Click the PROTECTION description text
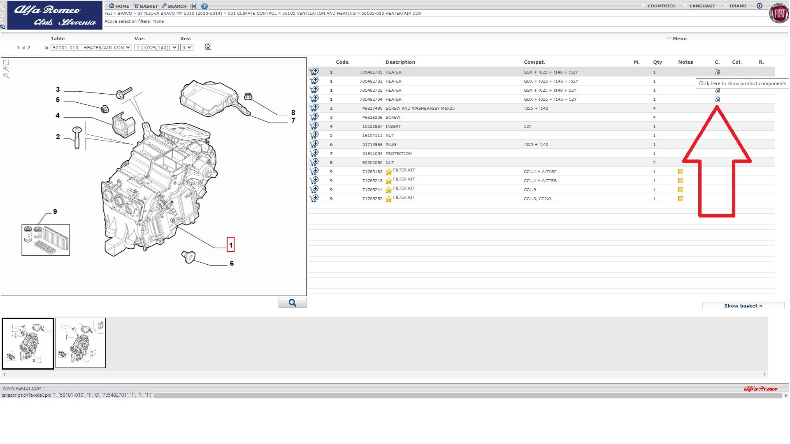 (x=399, y=154)
